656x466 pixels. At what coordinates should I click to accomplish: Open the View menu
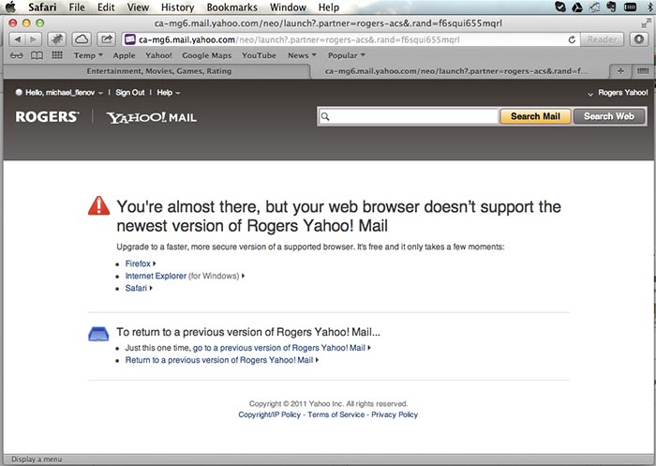pos(138,8)
